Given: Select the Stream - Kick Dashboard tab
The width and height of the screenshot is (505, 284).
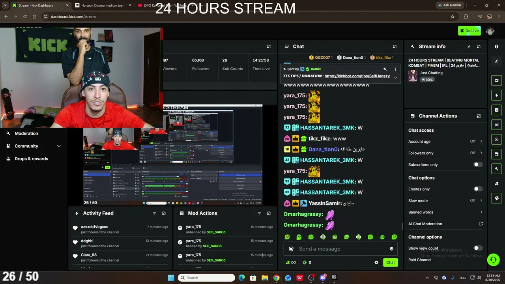Looking at the screenshot, I should click(x=40, y=6).
